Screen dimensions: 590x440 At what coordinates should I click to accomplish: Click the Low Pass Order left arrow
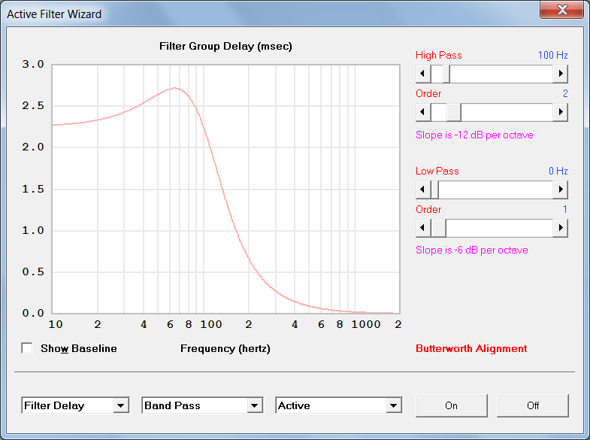tap(423, 228)
